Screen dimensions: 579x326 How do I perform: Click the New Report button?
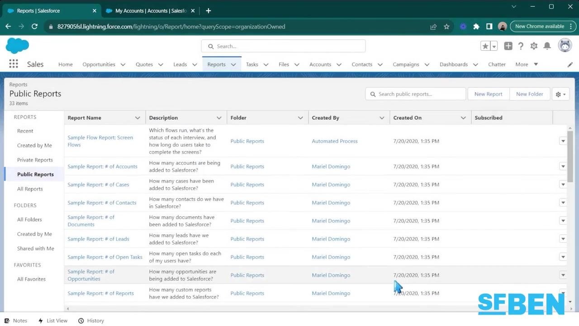(x=488, y=94)
